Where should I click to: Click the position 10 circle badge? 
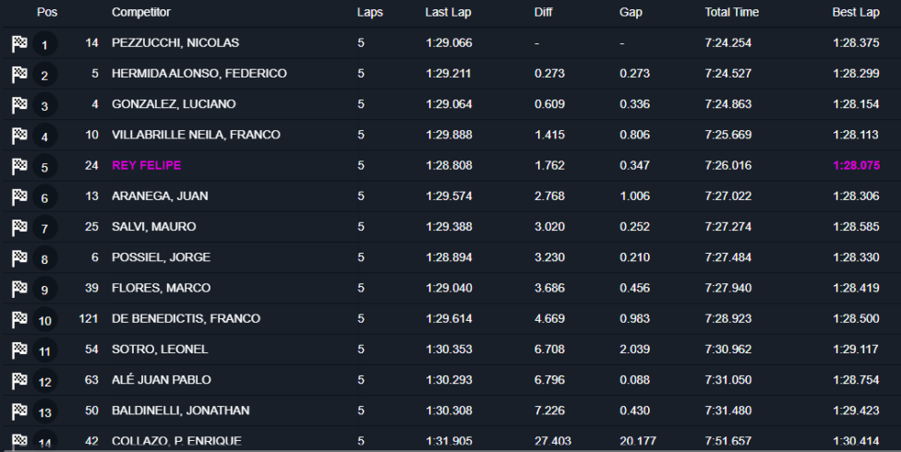click(x=44, y=319)
